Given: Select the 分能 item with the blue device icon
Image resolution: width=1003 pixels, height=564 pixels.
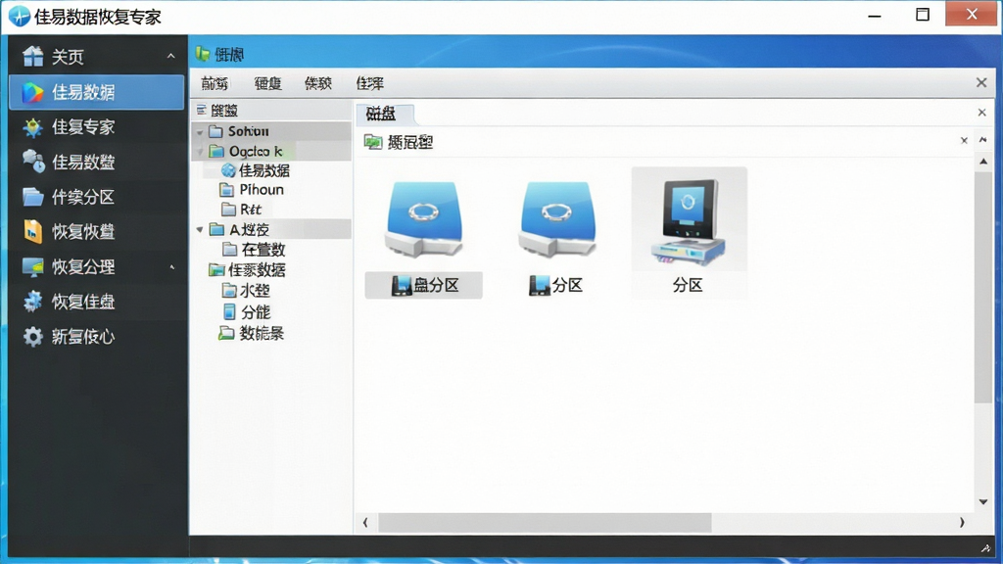Looking at the screenshot, I should coord(246,312).
